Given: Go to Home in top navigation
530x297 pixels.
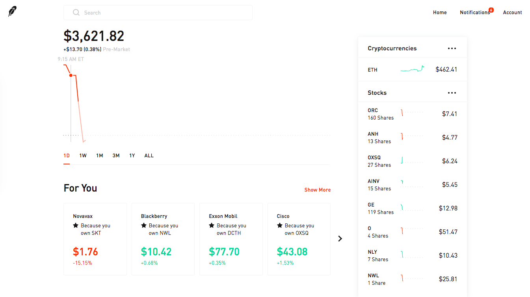Looking at the screenshot, I should 440,13.
